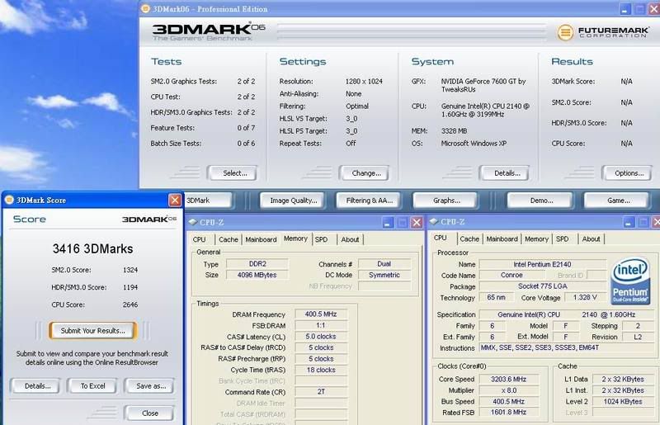The width and height of the screenshot is (660, 425).
Task: Click the DDR2 memory Type field
Action: click(x=257, y=264)
